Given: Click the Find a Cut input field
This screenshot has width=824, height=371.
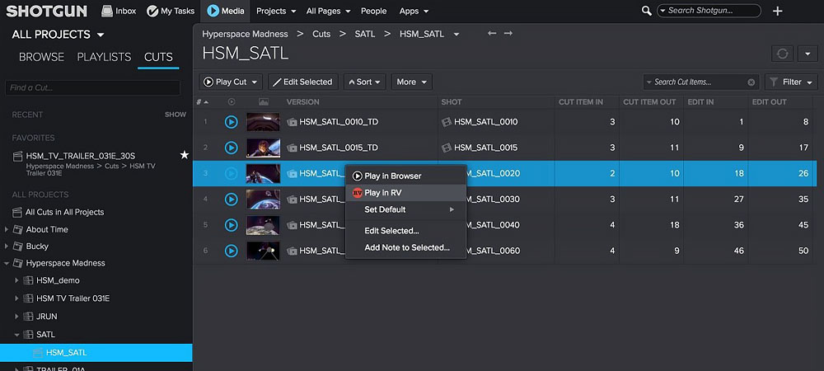Looking at the screenshot, I should coord(92,87).
